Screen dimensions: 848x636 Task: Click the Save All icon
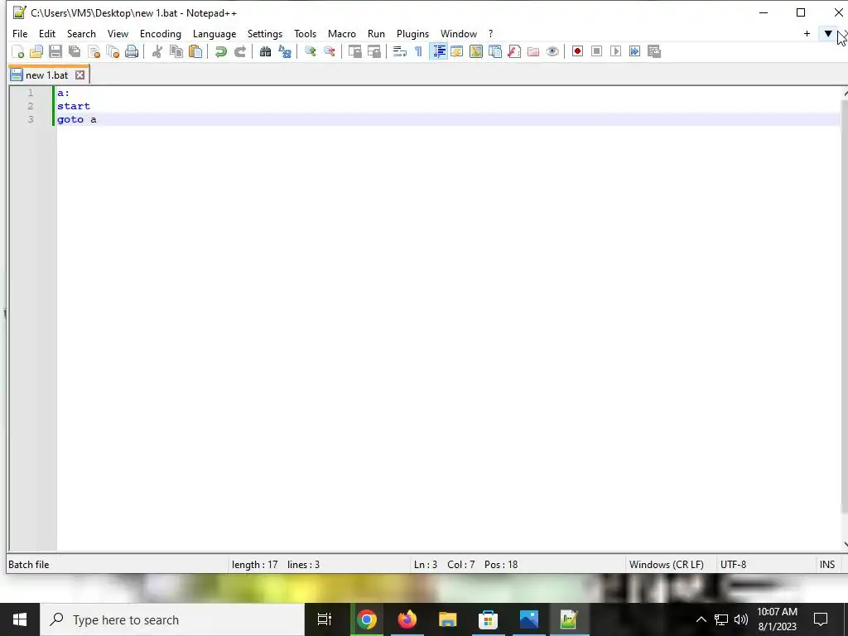coord(75,51)
